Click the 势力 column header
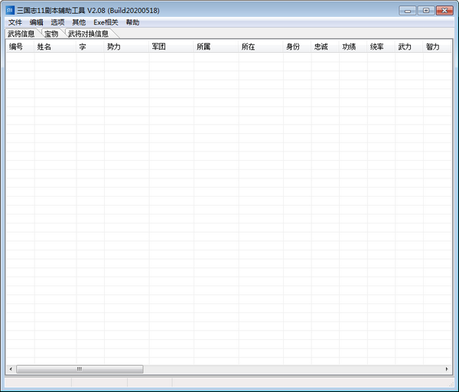Screen dimensions: 459x392 pos(126,47)
